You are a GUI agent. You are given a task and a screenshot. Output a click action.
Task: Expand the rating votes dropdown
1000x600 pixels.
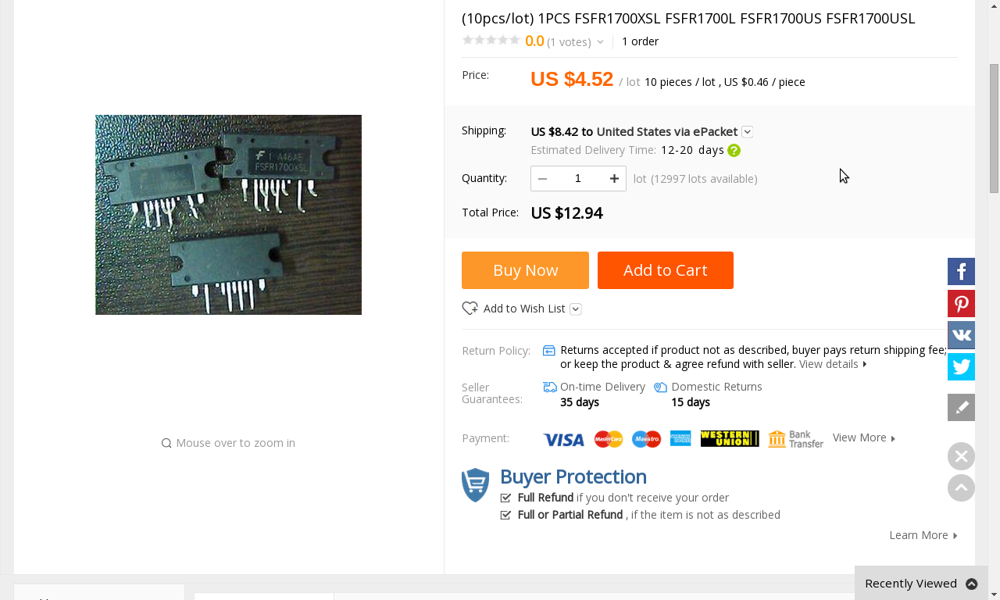pyautogui.click(x=600, y=42)
